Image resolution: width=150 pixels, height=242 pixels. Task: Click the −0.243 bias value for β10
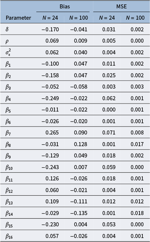tap(50, 167)
